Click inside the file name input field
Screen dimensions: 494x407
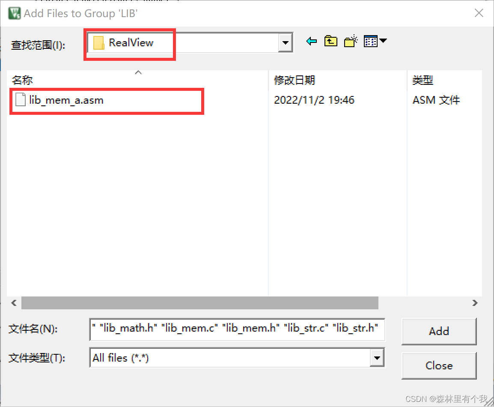237,329
